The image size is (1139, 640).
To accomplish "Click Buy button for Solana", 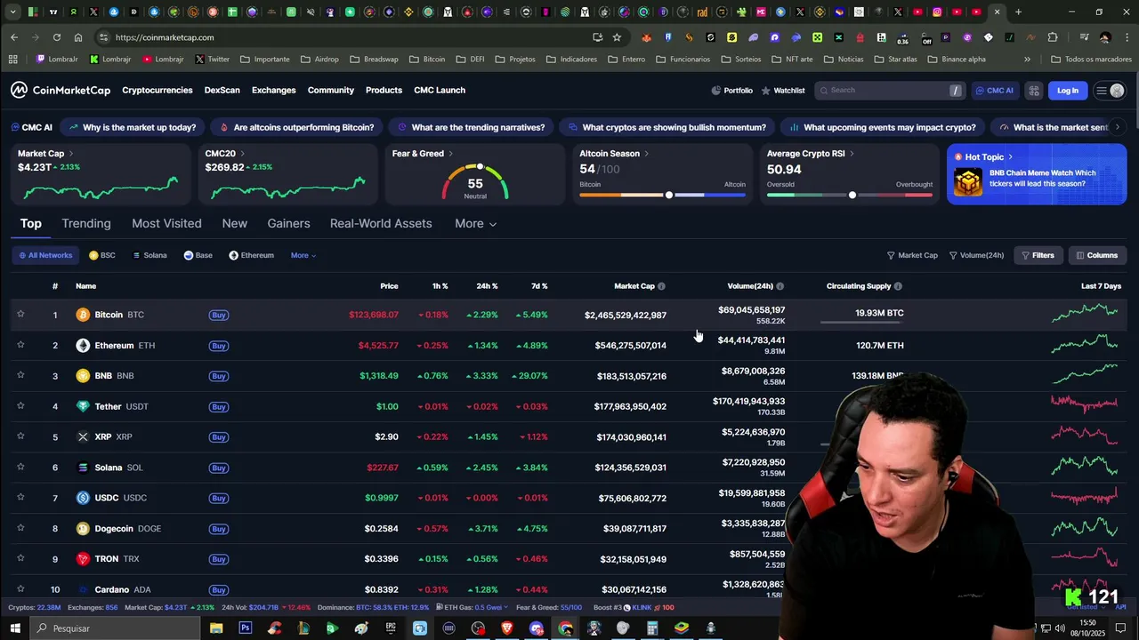I will click(218, 468).
